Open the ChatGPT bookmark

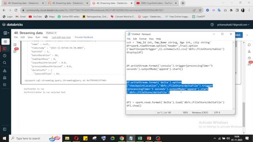[199, 17]
